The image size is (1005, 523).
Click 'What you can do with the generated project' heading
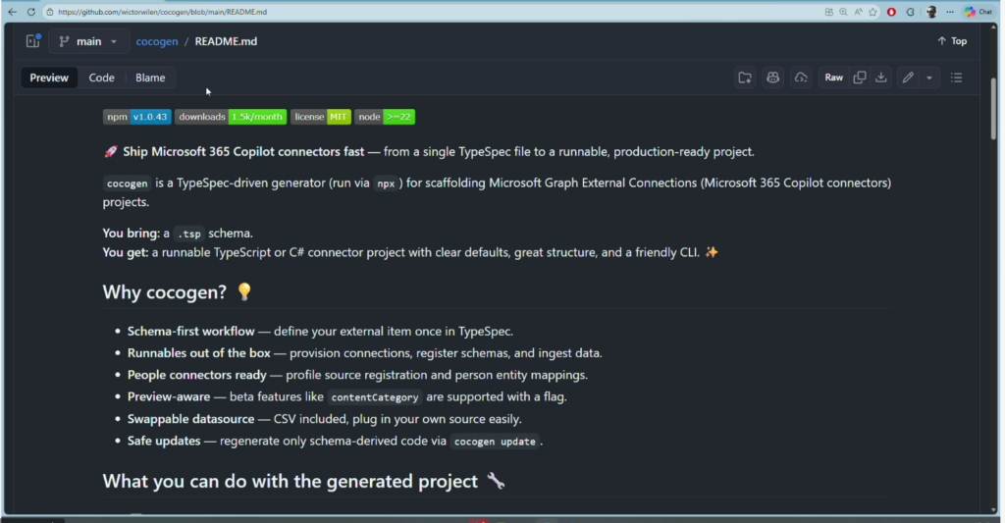(x=304, y=482)
